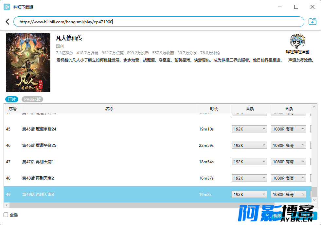Open the 1080P 高清 dropdown for episode 47
The width and height of the screenshot is (321, 225).
point(289,162)
